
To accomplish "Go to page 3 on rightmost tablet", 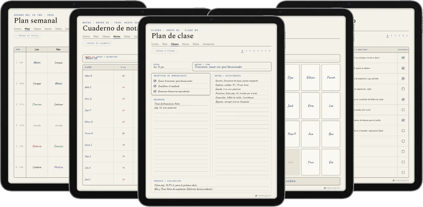I will 395,35.
